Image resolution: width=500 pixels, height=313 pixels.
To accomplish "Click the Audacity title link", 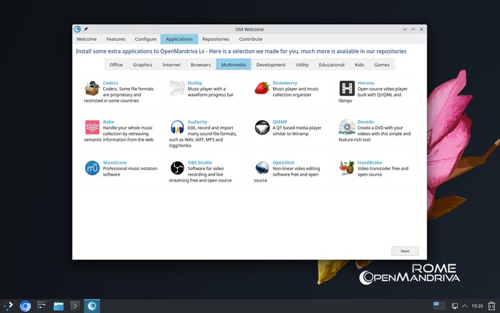I will tap(197, 122).
